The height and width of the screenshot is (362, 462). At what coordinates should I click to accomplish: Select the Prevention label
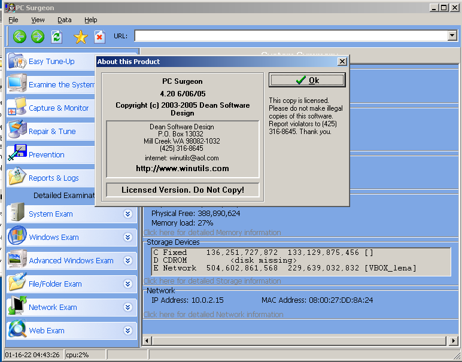tap(46, 154)
